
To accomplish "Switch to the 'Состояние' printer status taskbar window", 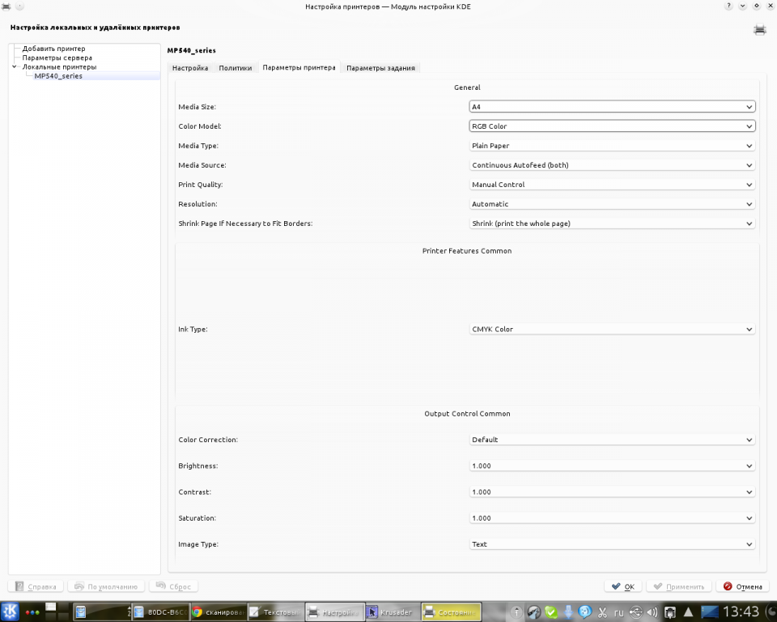I will click(452, 612).
